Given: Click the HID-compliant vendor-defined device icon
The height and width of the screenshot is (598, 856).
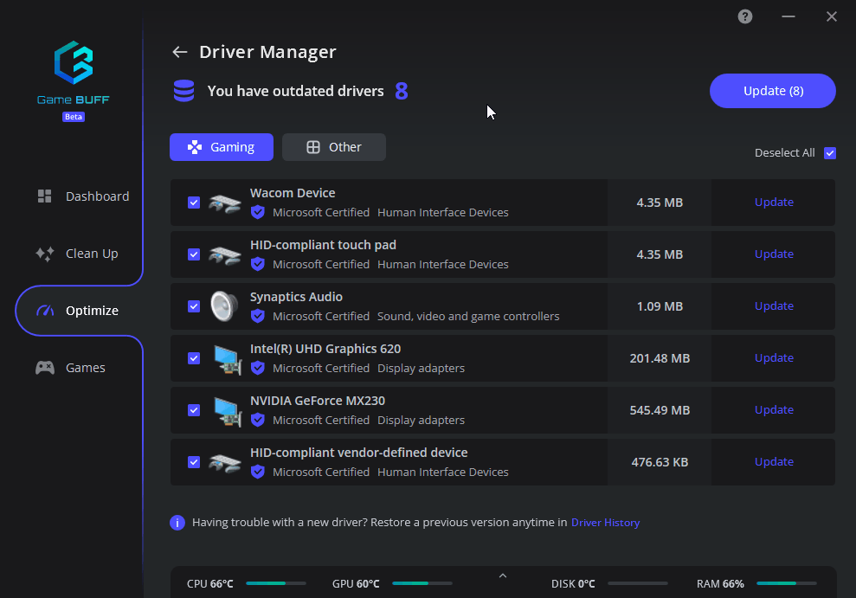Looking at the screenshot, I should click(224, 463).
